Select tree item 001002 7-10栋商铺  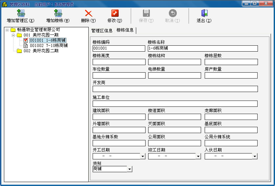pyautogui.click(x=49, y=46)
